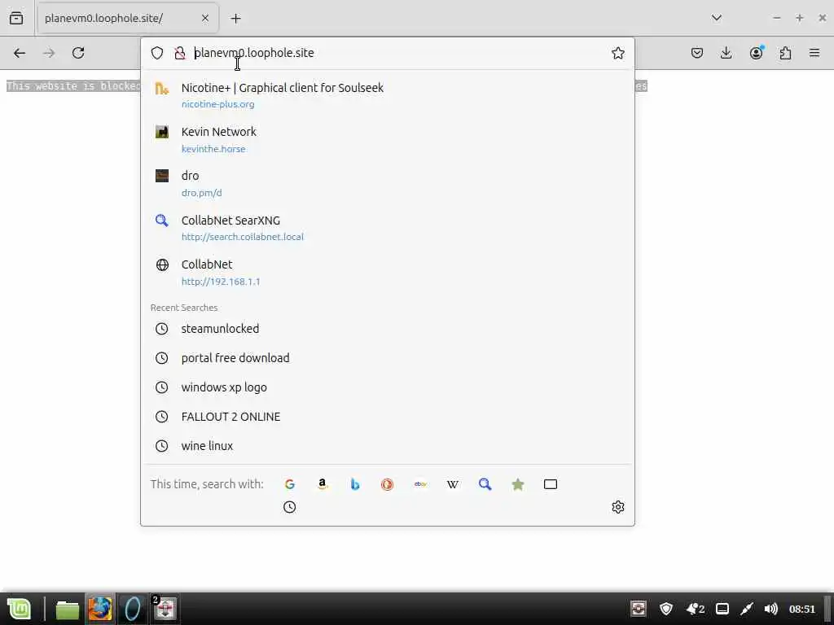This screenshot has height=625, width=834.
Task: Search in Bookmarks star shortcut
Action: coord(517,484)
